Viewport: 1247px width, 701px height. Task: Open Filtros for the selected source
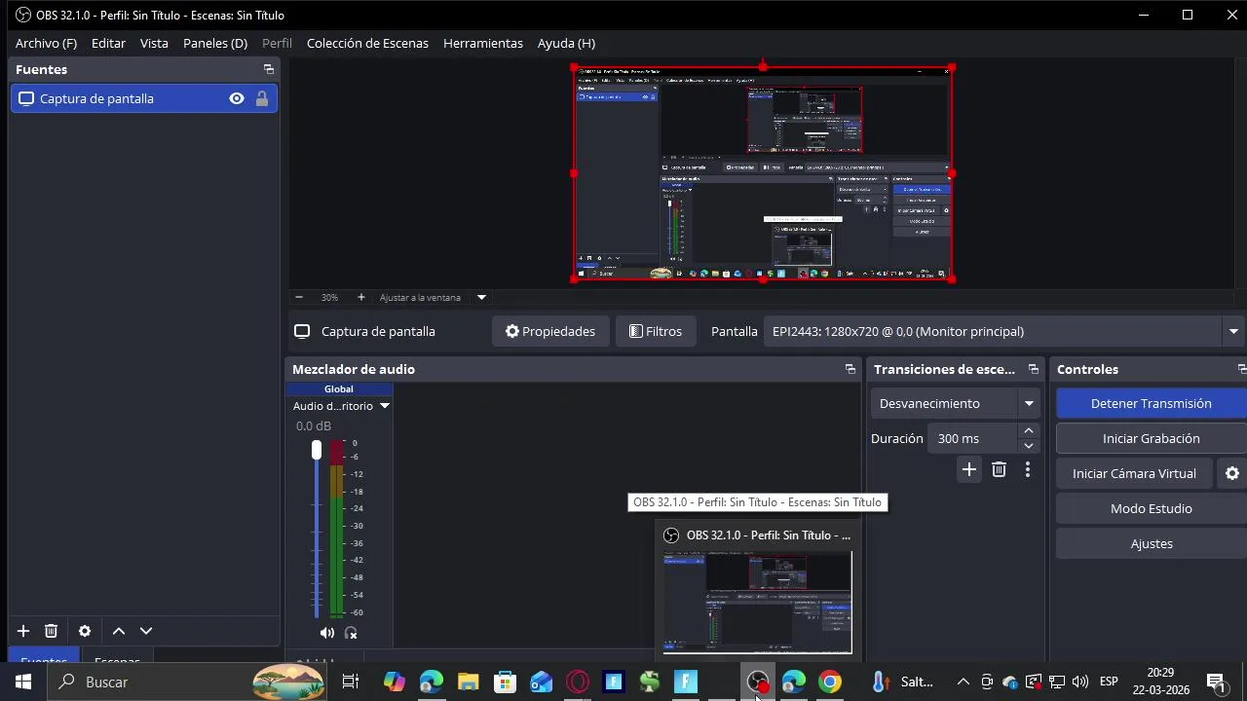[x=656, y=331]
